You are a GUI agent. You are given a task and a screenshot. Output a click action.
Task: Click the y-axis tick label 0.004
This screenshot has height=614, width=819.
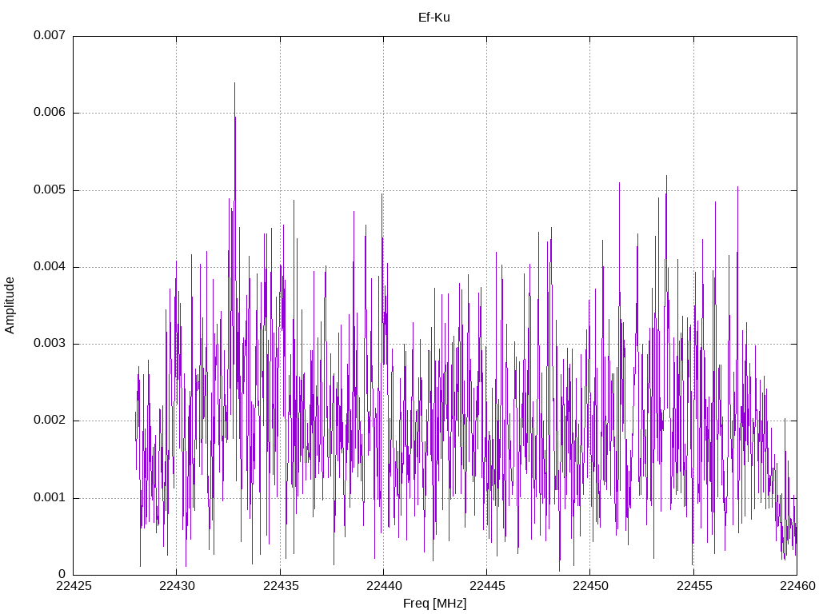(50, 266)
